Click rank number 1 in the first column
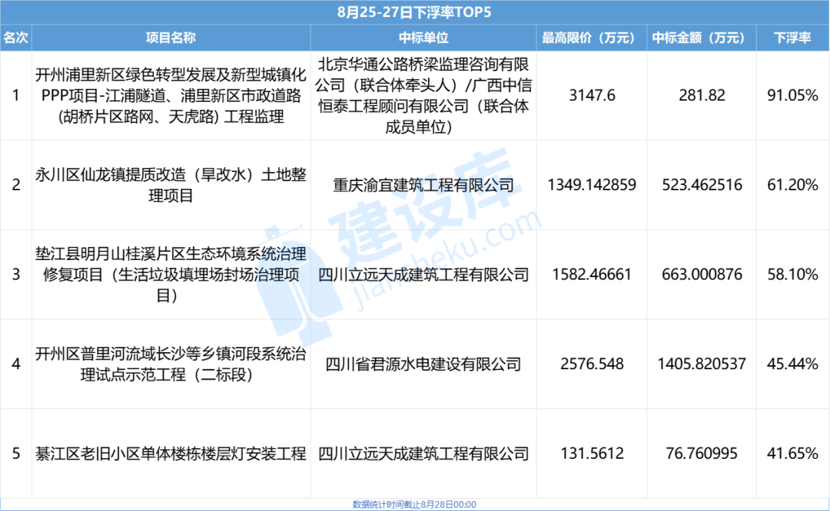This screenshot has width=830, height=511. tap(16, 95)
